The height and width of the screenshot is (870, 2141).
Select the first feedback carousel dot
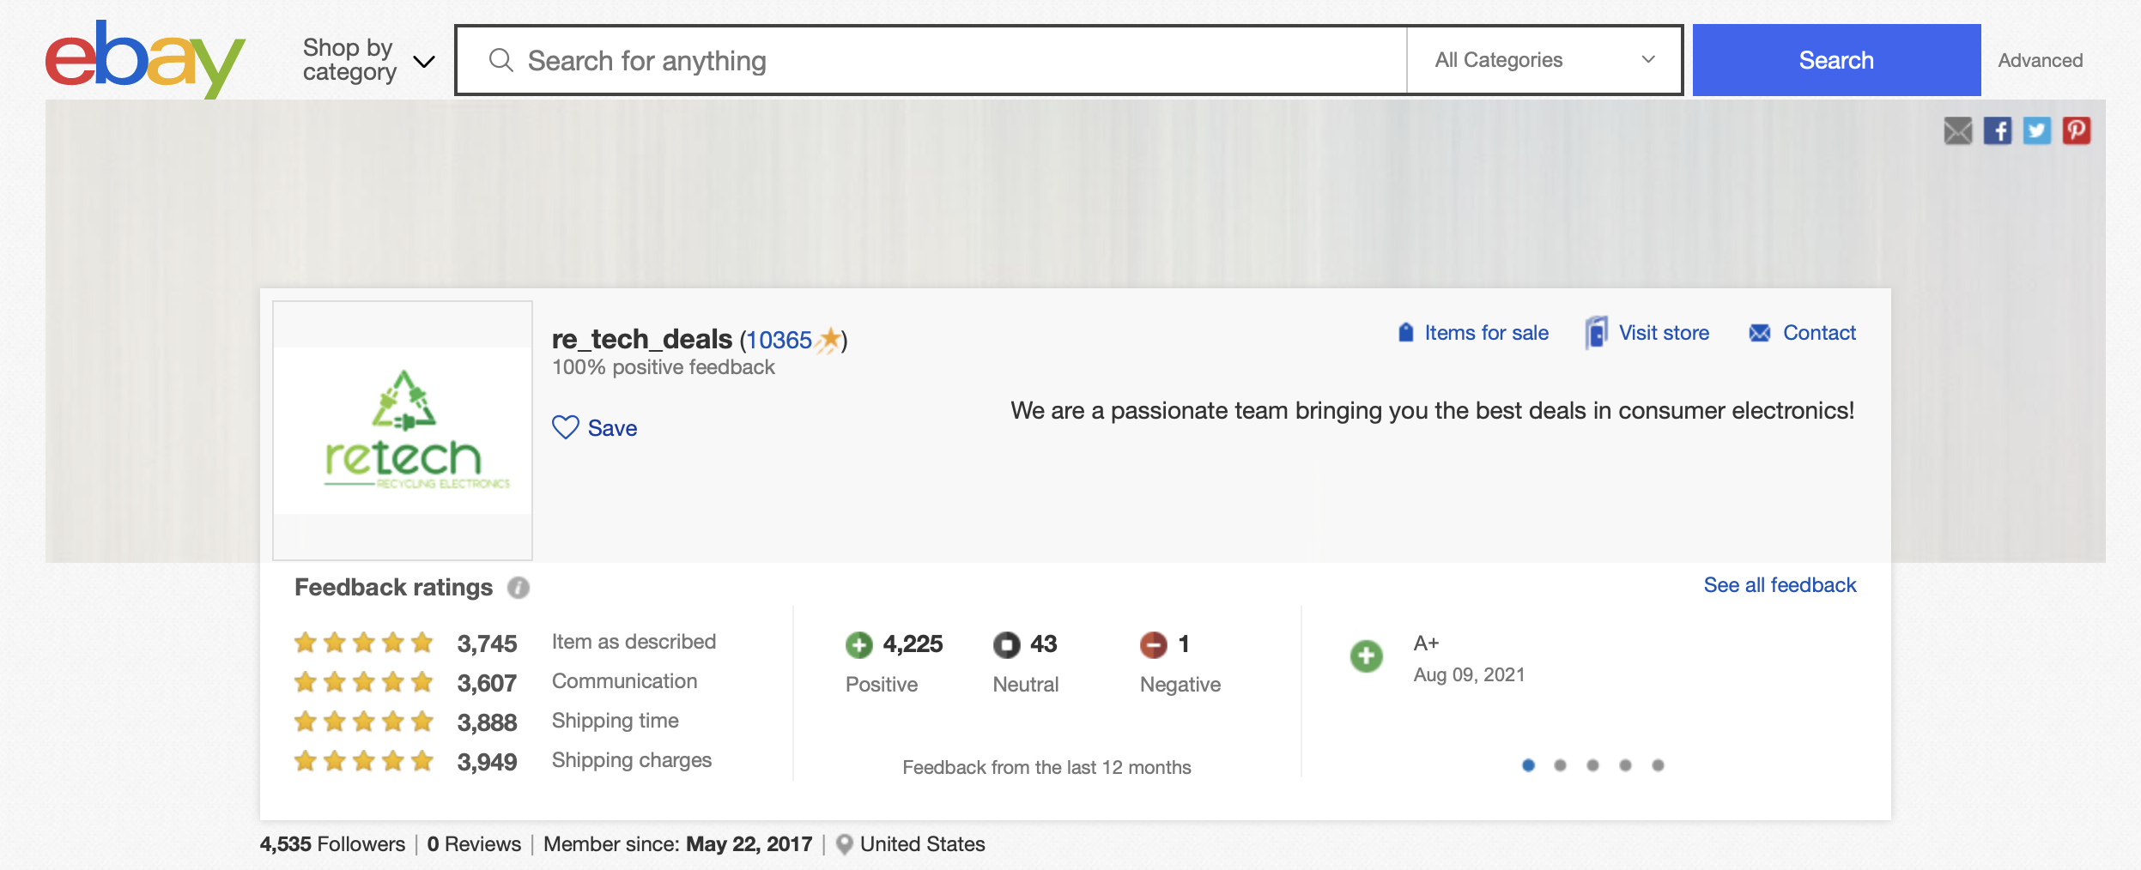point(1528,765)
